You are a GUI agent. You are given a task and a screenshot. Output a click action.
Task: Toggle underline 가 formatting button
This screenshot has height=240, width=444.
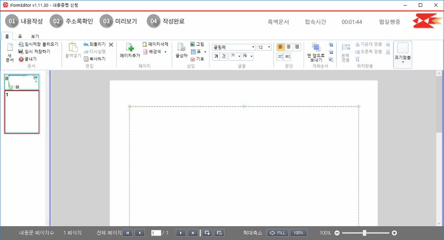pos(223,56)
